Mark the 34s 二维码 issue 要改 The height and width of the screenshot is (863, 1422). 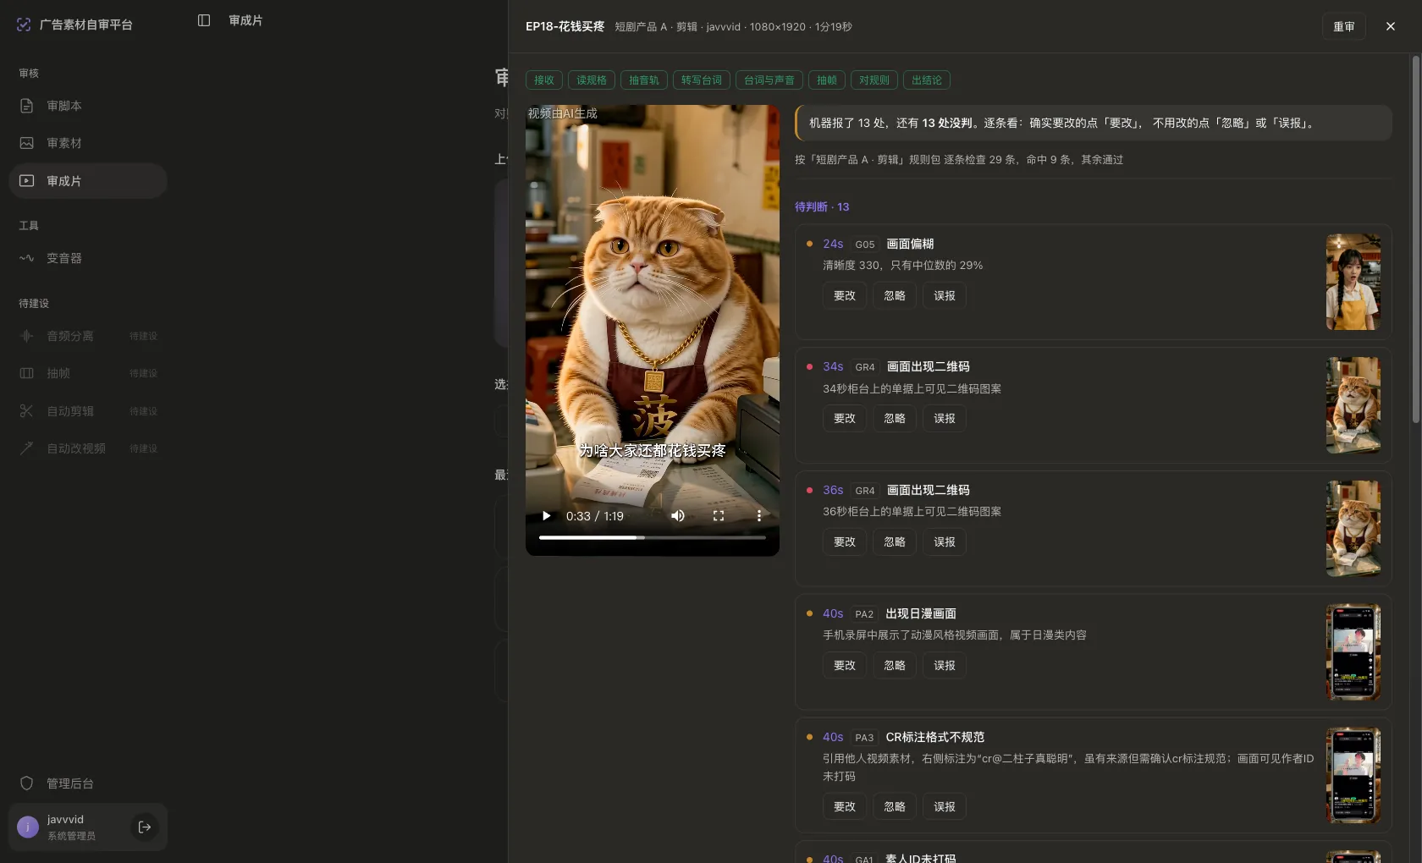click(x=845, y=419)
